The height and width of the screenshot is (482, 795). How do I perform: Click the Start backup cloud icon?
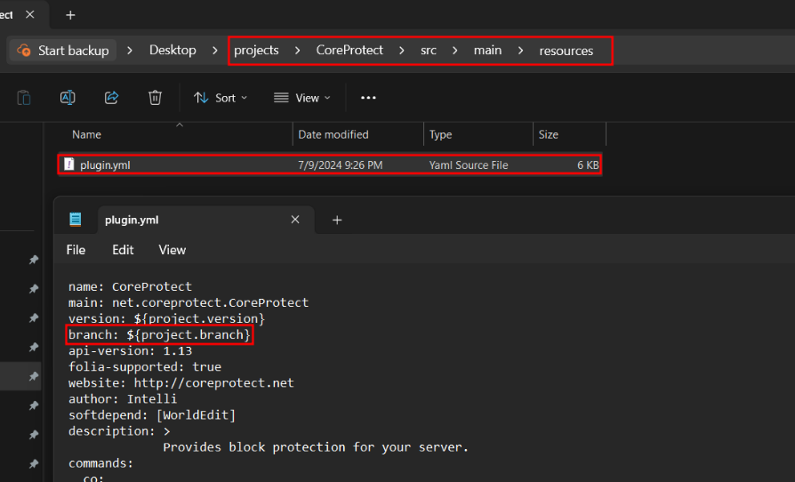click(x=24, y=51)
